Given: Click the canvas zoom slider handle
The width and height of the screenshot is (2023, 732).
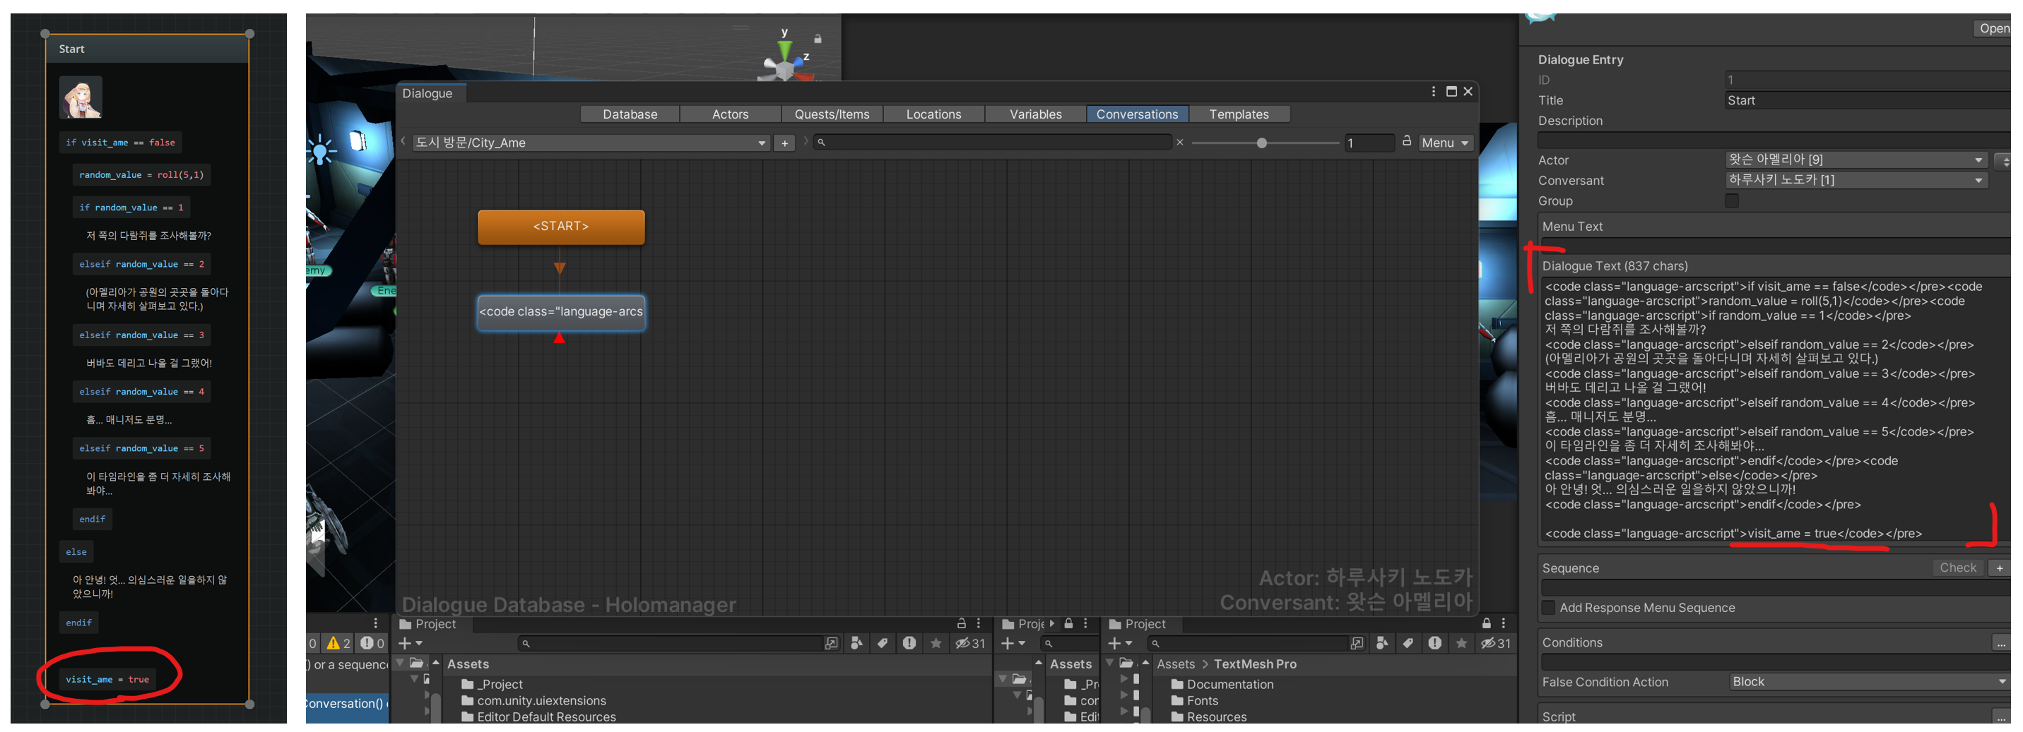Looking at the screenshot, I should (1262, 143).
